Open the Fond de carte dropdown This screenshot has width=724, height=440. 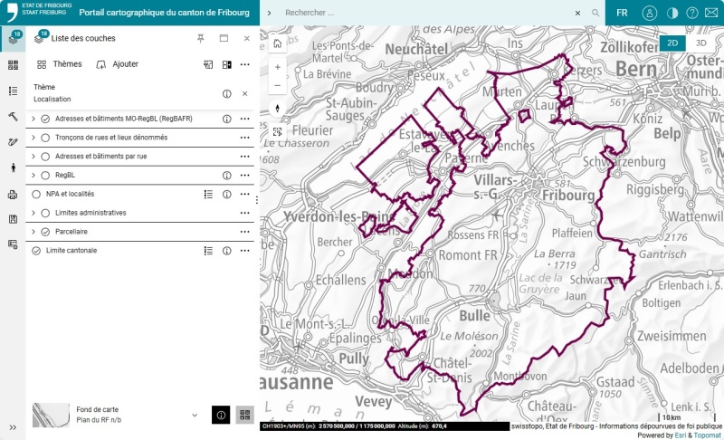pyautogui.click(x=195, y=415)
